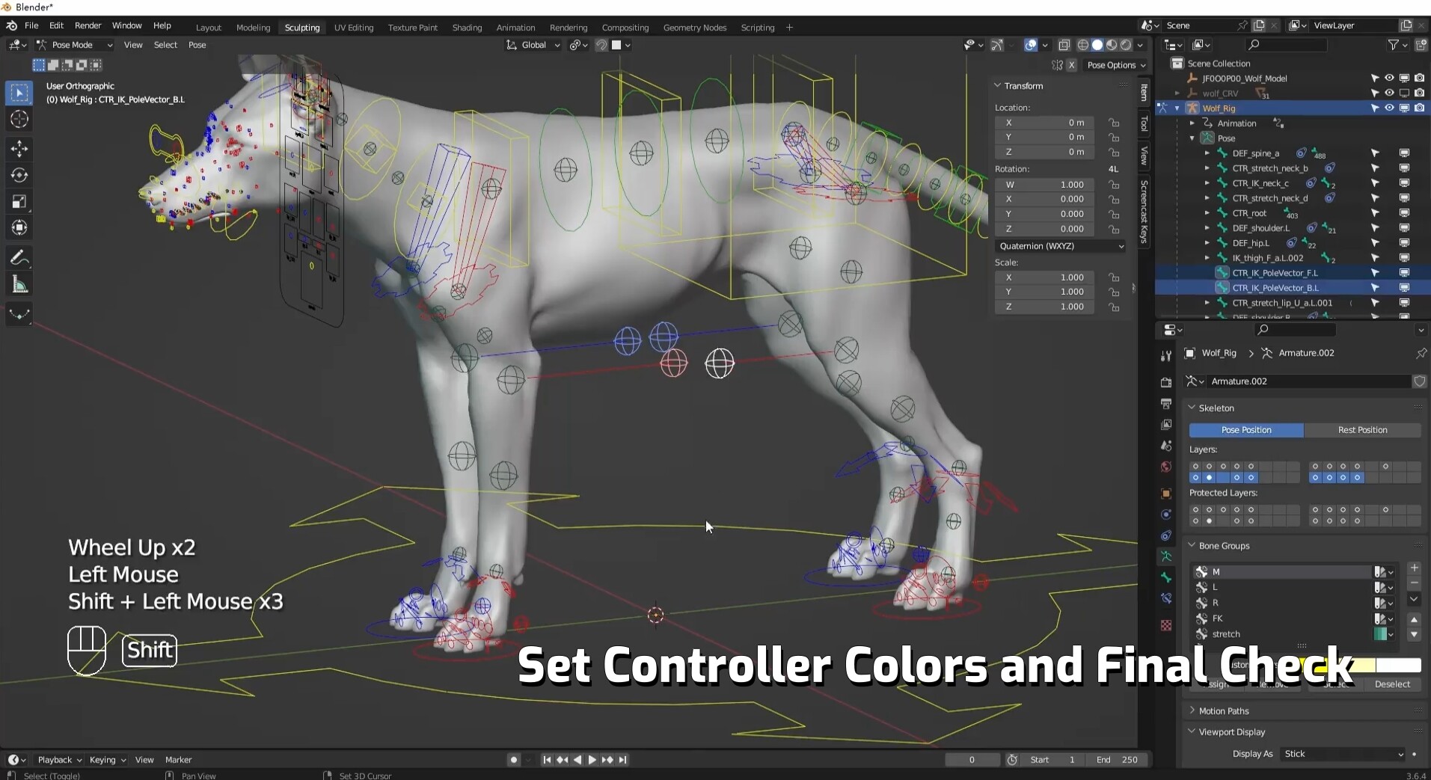Activate the Measure tool
1431x780 pixels.
[19, 284]
